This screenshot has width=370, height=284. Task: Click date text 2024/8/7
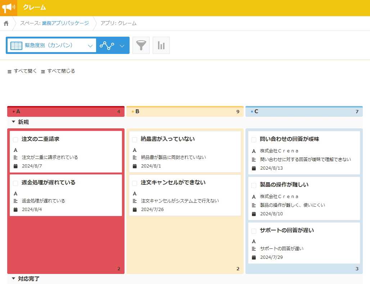(32, 166)
